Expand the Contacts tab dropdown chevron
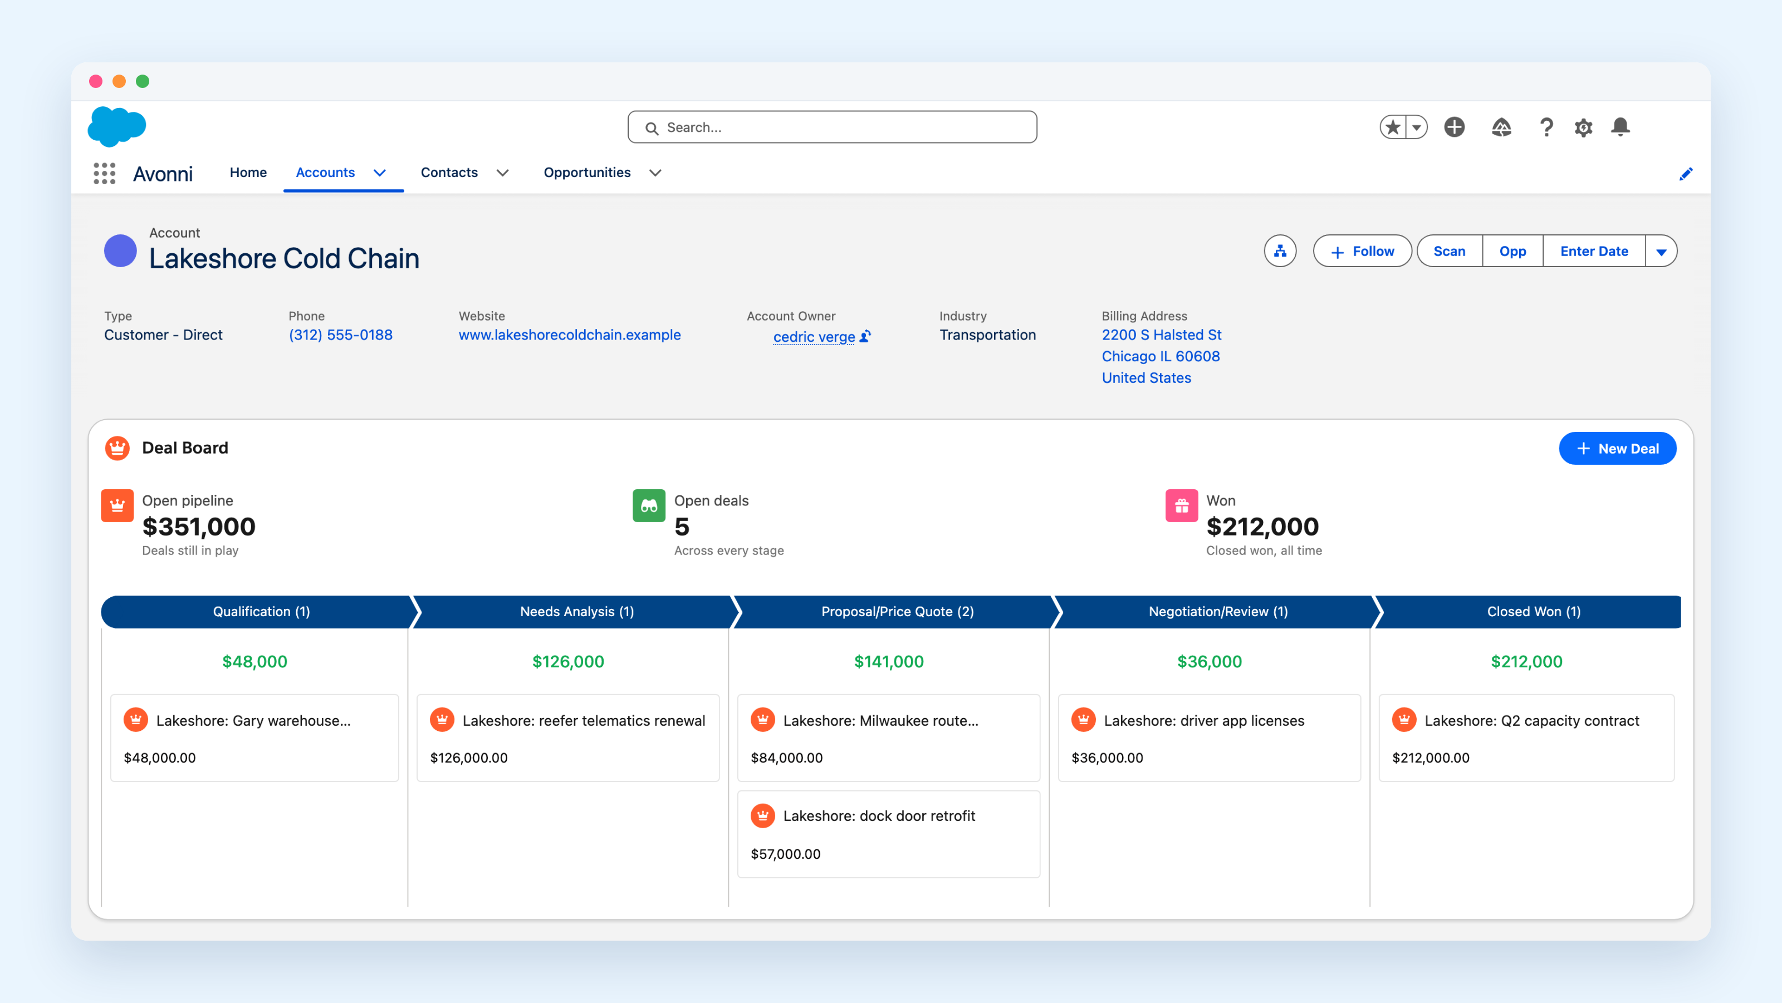 [503, 173]
